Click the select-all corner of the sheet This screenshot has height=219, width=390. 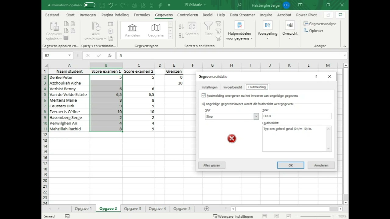click(x=45, y=65)
